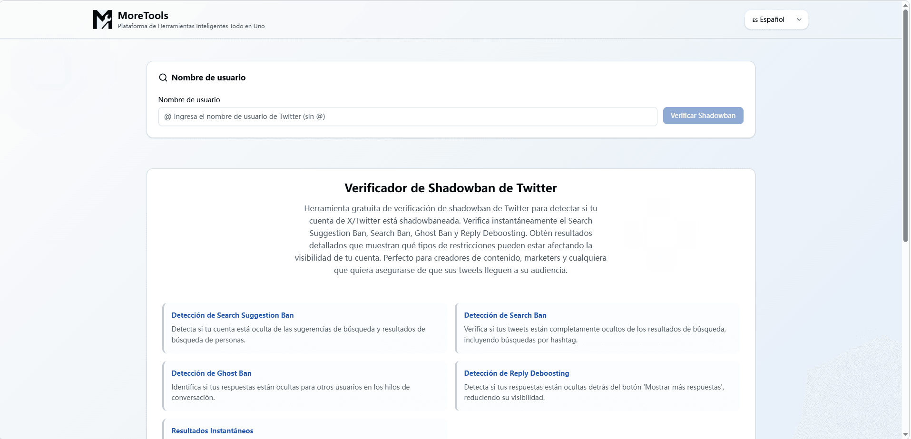Click the bold Nombre de usuario card title
The image size is (911, 439).
(x=208, y=78)
